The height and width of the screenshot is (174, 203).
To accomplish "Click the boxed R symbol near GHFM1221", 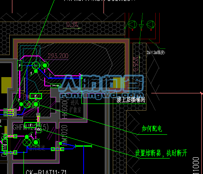I will [38, 130].
